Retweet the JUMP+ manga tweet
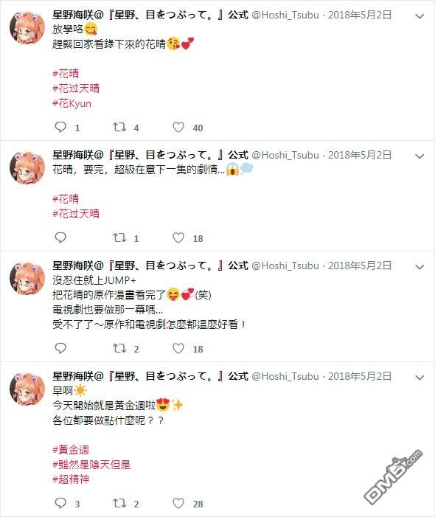Screen dimensions: 435x517 click(x=119, y=348)
